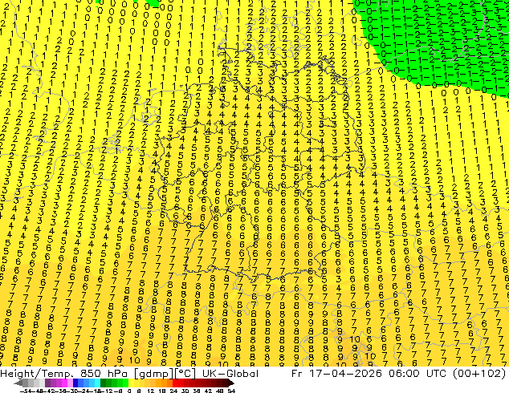Screen dimensions: 509x393
Task: Click the bright red swatch in legend
Action: (x=175, y=383)
